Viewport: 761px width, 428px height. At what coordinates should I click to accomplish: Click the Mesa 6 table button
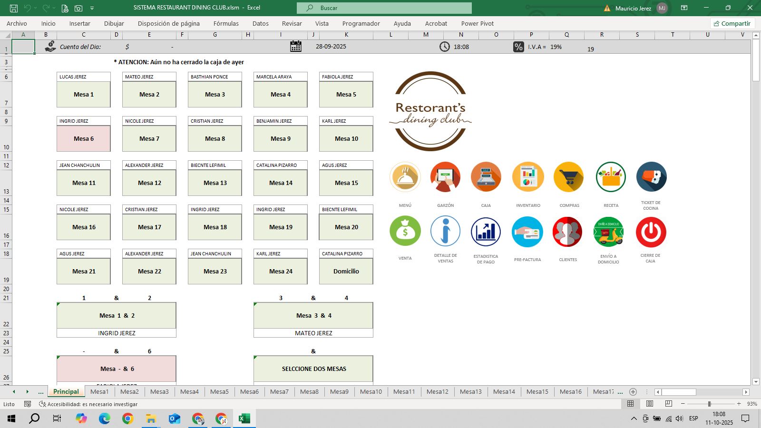[84, 138]
